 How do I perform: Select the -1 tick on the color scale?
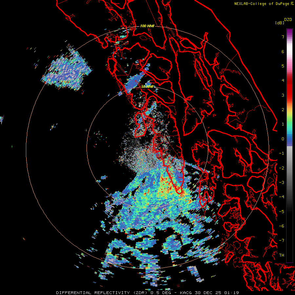[x=282, y=153]
